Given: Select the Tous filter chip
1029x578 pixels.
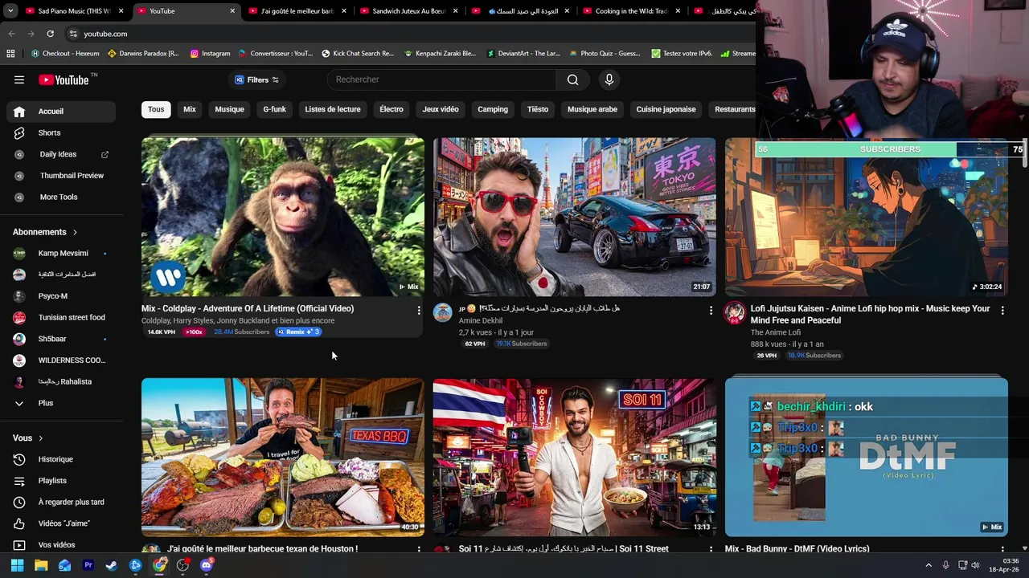Looking at the screenshot, I should click(x=156, y=109).
